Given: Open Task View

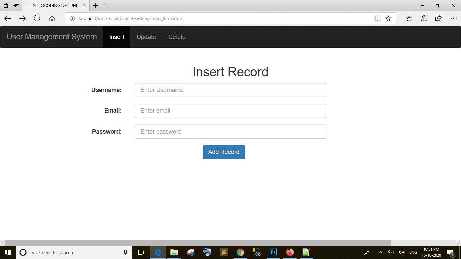Looking at the screenshot, I should coord(140,252).
